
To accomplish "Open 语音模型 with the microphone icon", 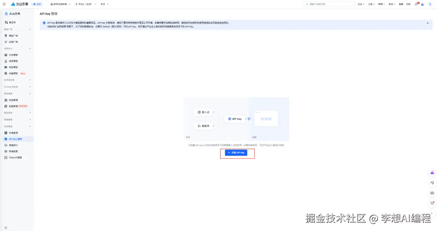I will [x=11, y=61].
